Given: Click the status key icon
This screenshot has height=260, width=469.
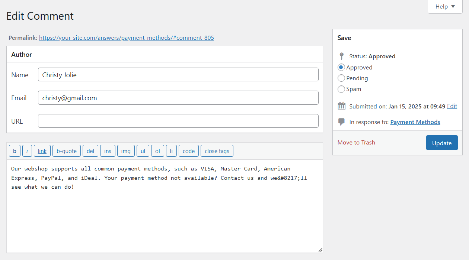Looking at the screenshot, I should (x=341, y=56).
